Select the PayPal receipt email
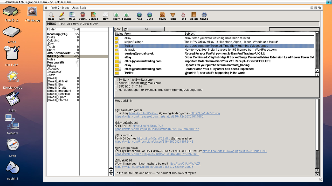The image size is (332, 186). (x=215, y=53)
